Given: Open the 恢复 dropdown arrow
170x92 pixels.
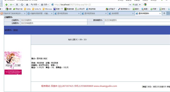Looking at the screenshot, I should [x=38, y=5].
